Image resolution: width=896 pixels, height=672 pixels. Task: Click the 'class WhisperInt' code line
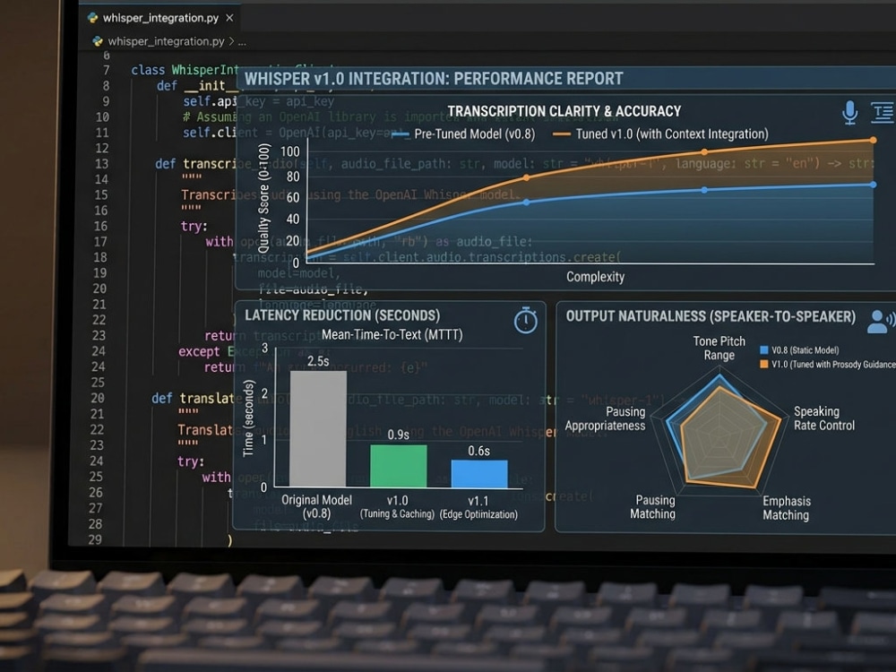coord(185,70)
